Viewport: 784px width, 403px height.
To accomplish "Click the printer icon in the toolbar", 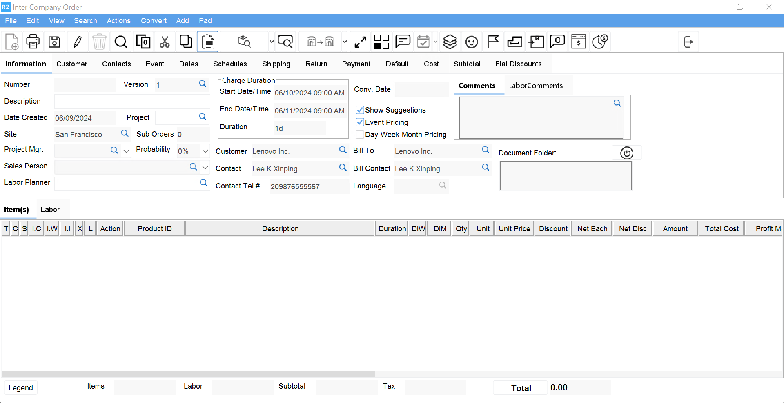I will coord(33,42).
